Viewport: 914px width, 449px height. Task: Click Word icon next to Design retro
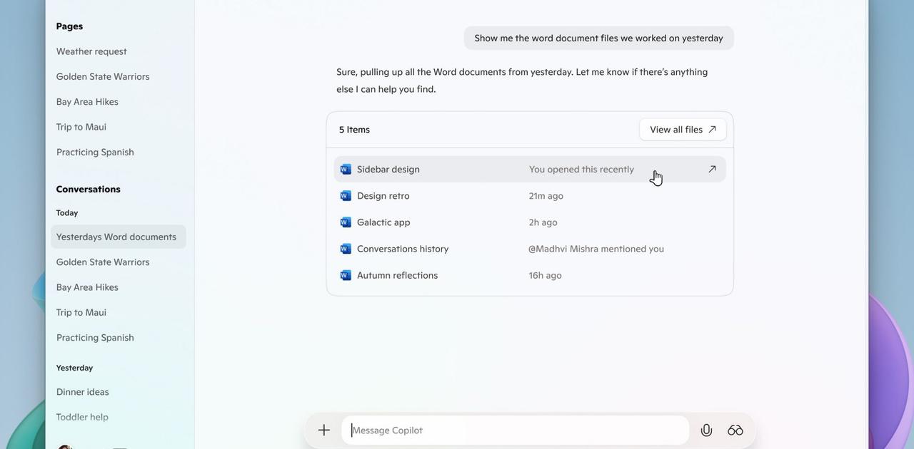click(x=346, y=196)
